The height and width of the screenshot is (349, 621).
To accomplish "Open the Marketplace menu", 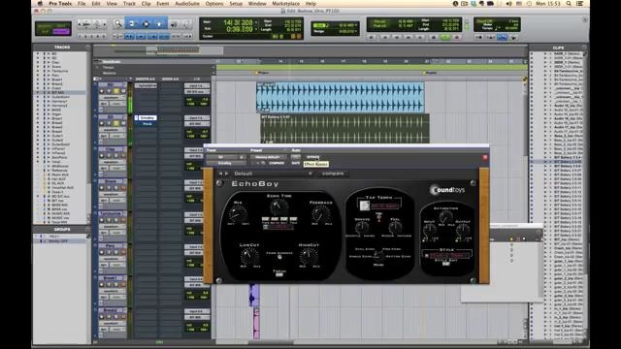I will click(286, 4).
